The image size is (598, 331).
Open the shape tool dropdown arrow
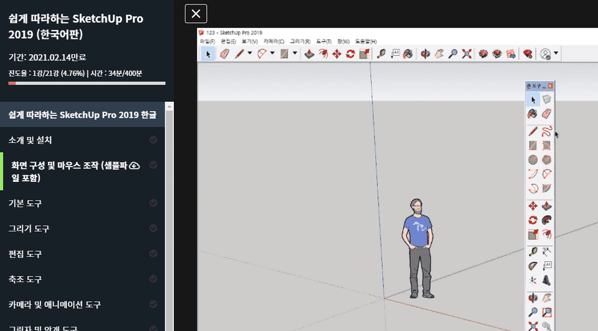coord(295,53)
